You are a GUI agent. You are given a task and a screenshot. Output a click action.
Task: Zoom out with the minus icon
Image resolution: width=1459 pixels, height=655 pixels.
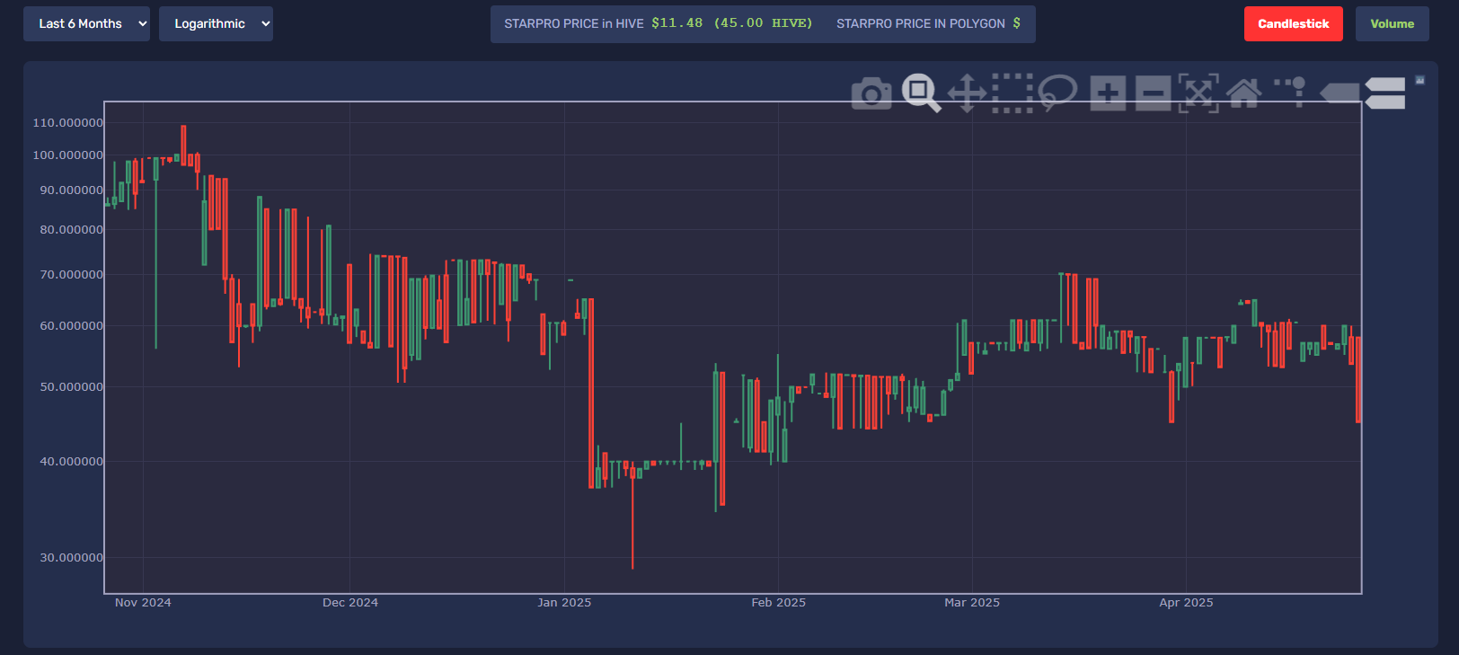click(1154, 93)
